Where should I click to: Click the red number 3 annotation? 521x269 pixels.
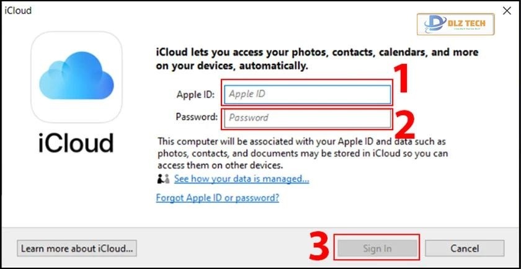(319, 246)
